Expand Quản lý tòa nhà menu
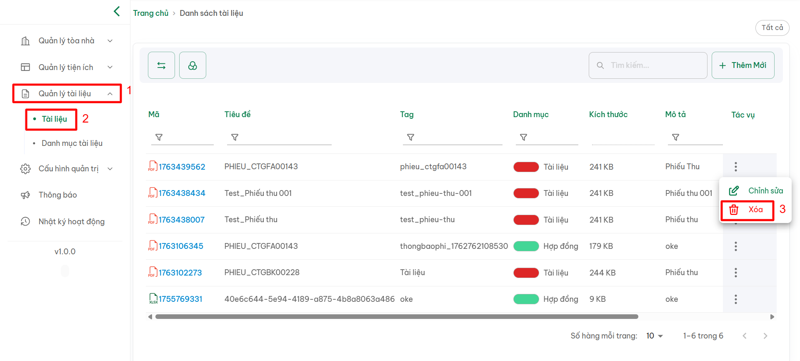Screen dimensions: 800x361 (67, 41)
